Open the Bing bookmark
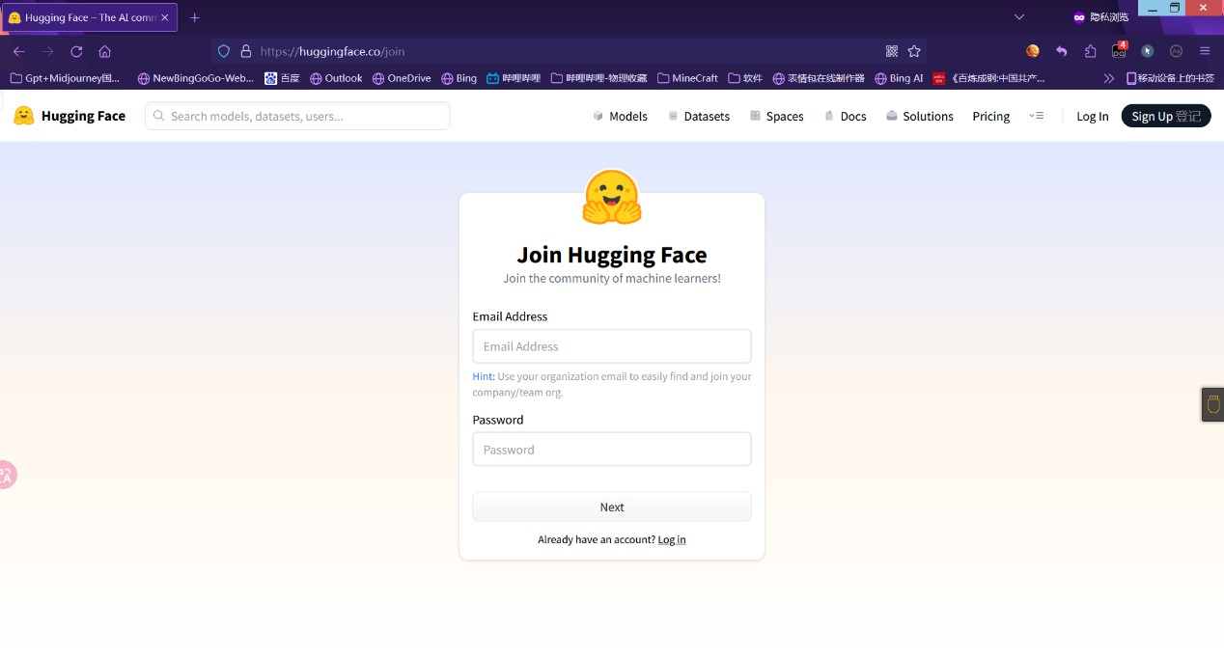Screen dimensions: 1224x658 (x=459, y=78)
